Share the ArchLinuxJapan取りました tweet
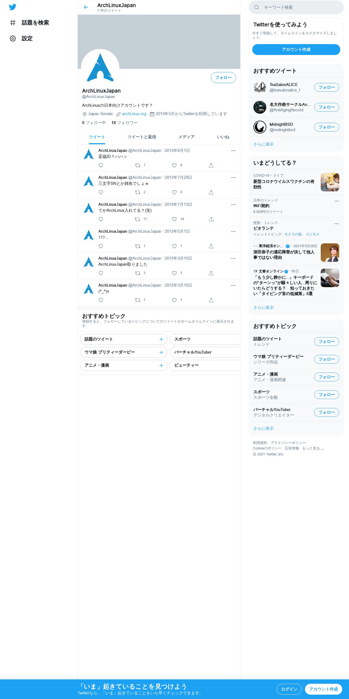Image resolution: width=349 pixels, height=699 pixels. tap(211, 273)
